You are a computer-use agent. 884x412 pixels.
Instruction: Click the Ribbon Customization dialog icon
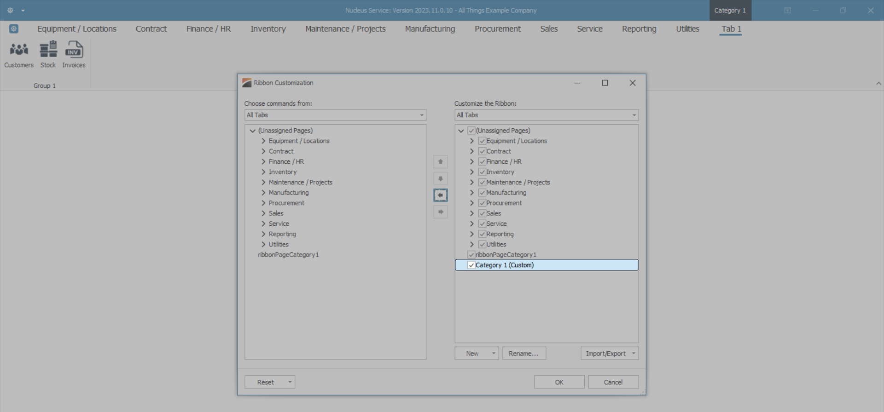247,83
